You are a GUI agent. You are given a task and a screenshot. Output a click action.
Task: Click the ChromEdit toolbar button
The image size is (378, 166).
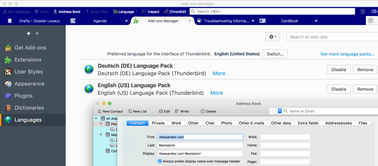(x=175, y=12)
